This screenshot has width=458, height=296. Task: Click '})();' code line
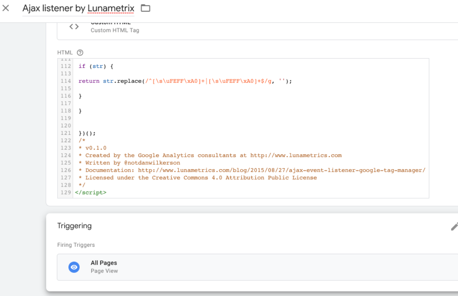click(87, 133)
